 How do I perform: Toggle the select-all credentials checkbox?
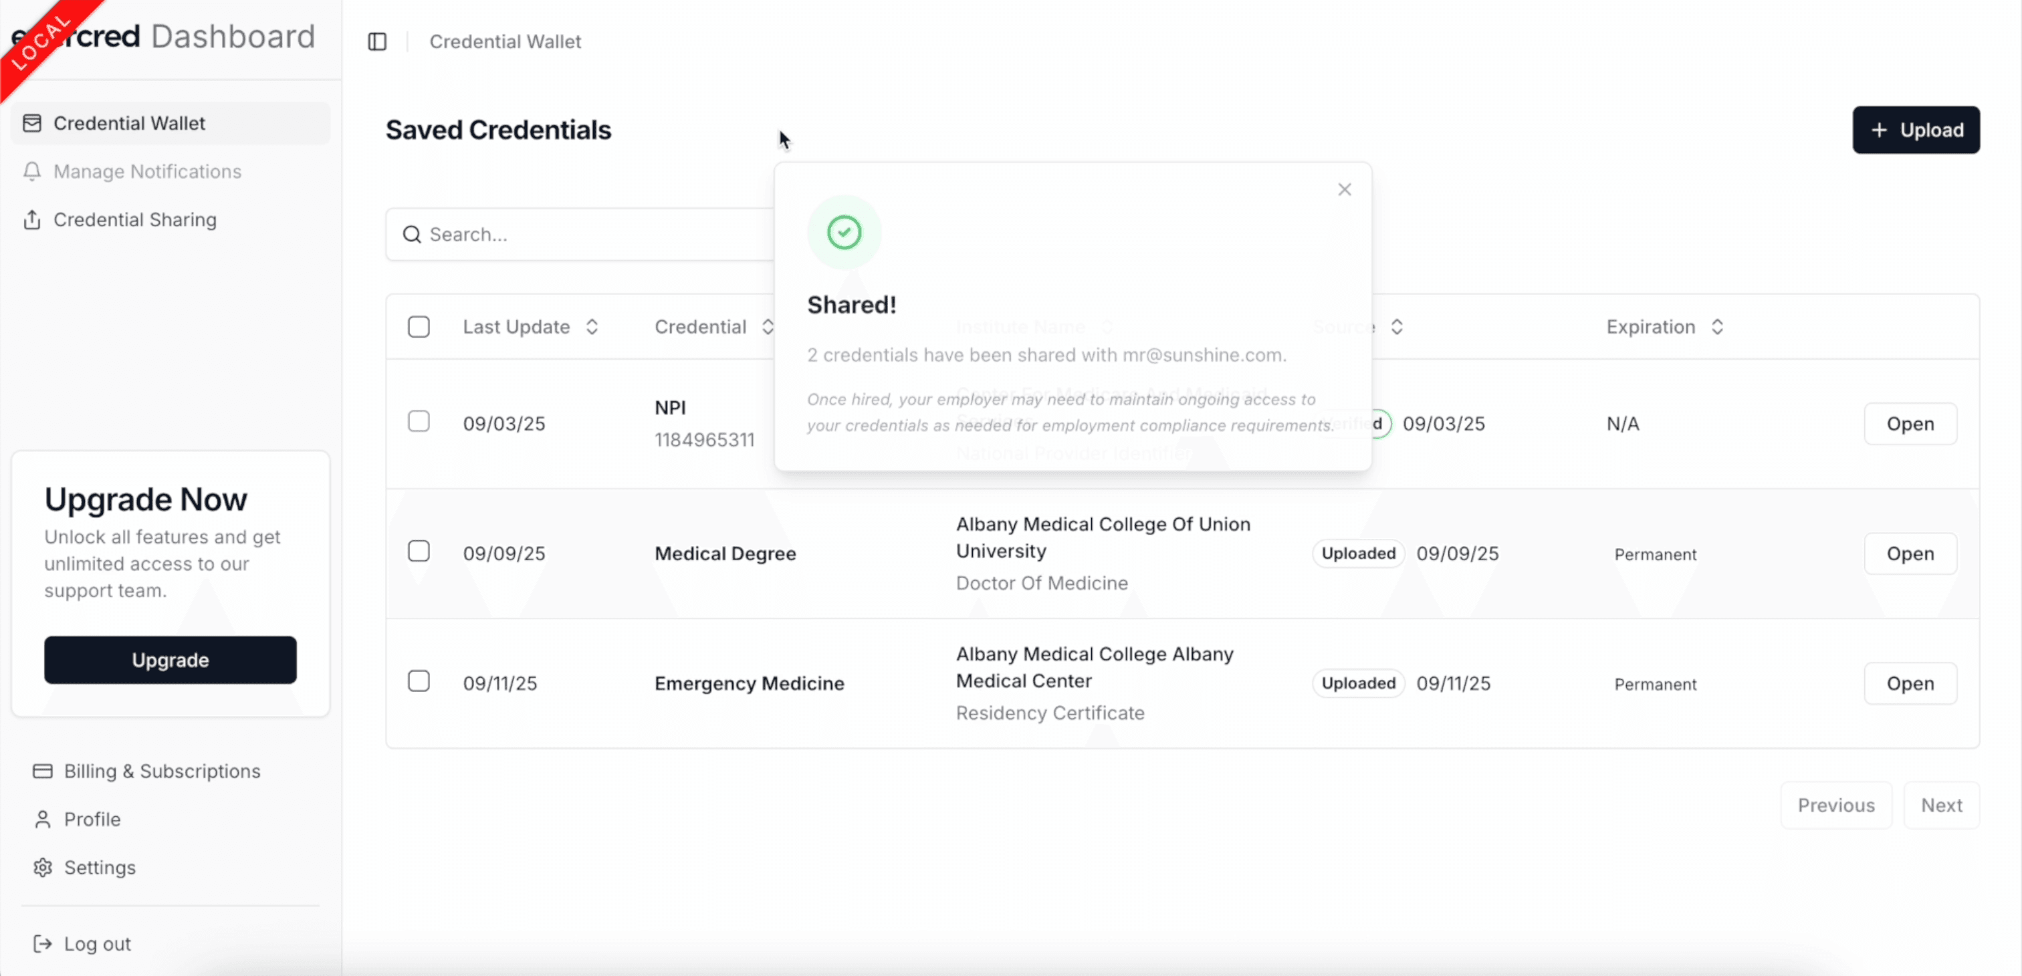tap(419, 326)
